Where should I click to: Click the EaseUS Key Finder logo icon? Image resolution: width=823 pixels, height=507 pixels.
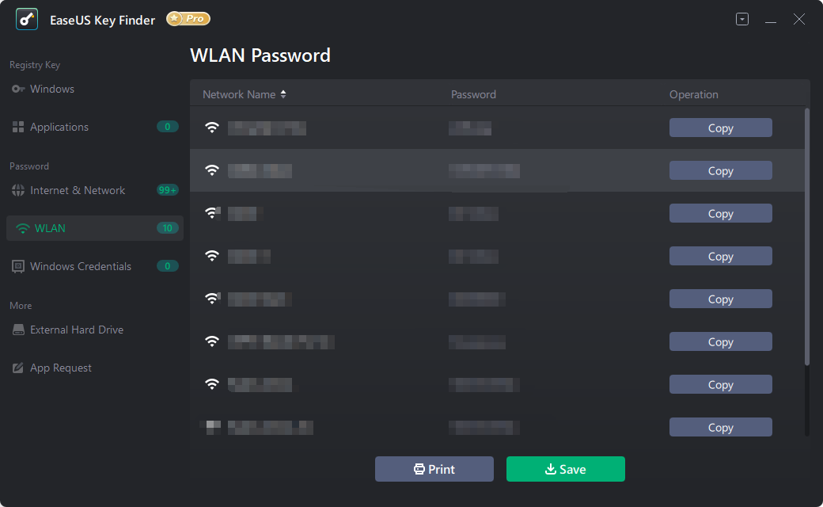(x=27, y=19)
